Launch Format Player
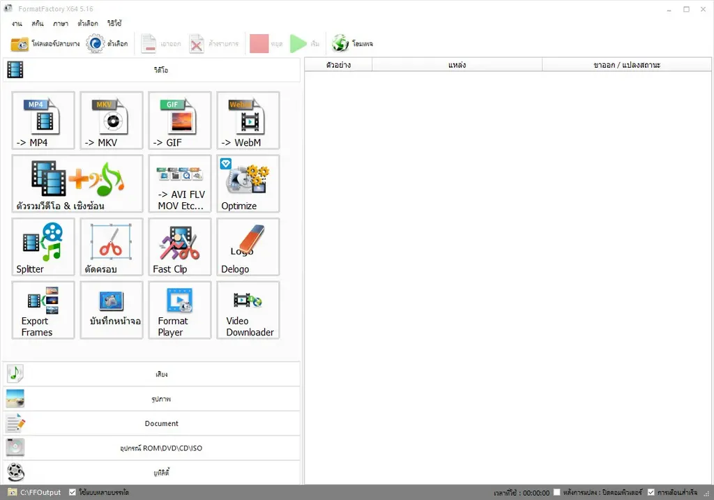The image size is (714, 500). click(x=180, y=310)
